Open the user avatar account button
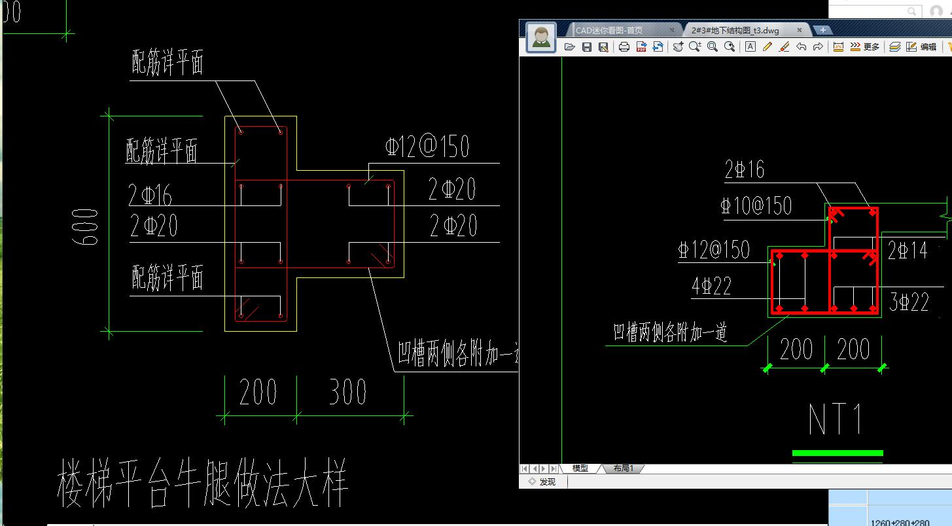The height and width of the screenshot is (526, 952). [x=541, y=37]
